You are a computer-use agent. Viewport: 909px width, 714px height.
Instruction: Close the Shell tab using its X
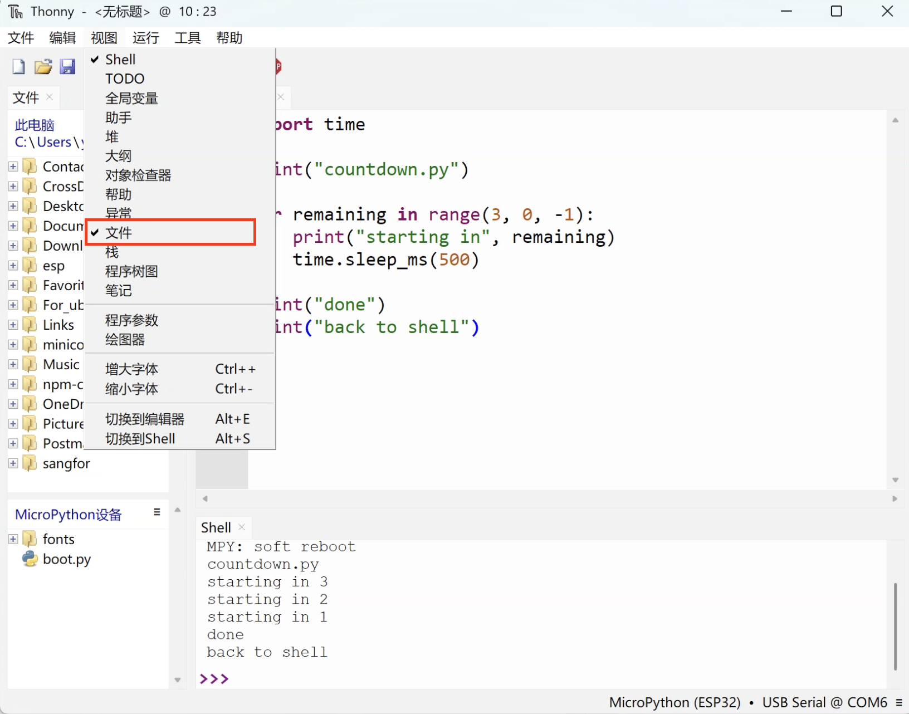click(242, 527)
